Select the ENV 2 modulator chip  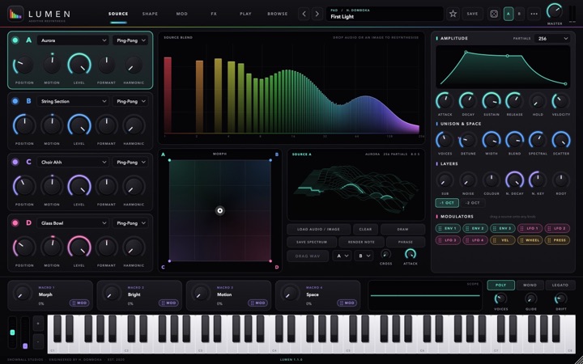click(x=475, y=228)
